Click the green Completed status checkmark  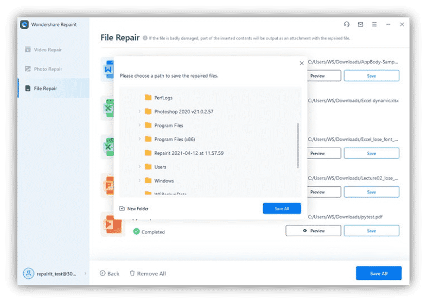(x=135, y=232)
